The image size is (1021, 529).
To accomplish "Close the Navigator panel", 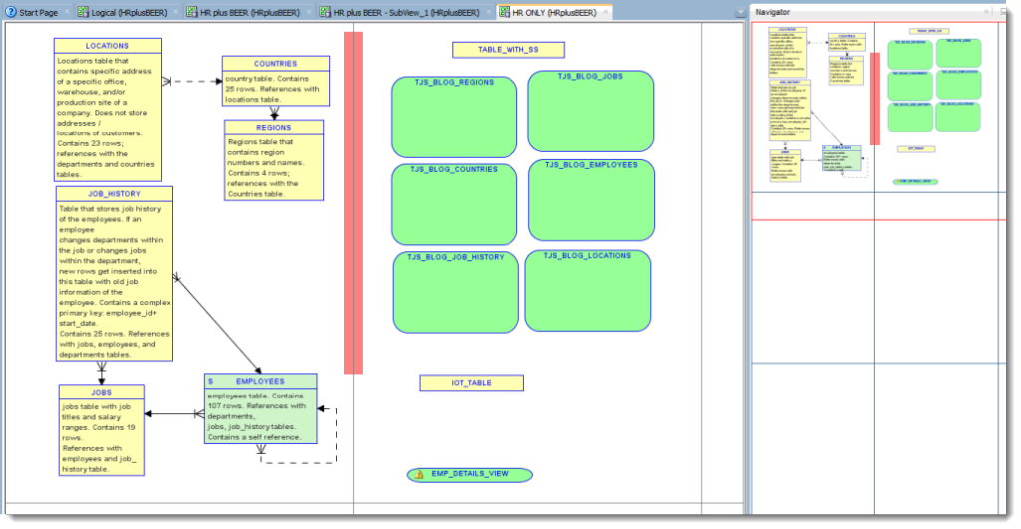I will pyautogui.click(x=986, y=12).
